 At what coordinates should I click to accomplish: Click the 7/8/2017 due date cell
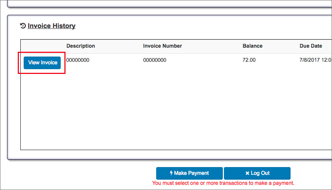[315, 60]
